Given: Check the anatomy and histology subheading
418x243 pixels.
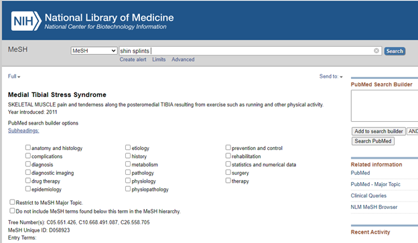Looking at the screenshot, I should [28, 147].
